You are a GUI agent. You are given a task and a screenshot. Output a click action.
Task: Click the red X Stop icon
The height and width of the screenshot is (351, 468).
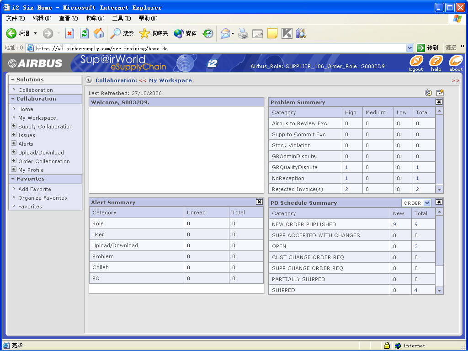click(69, 33)
